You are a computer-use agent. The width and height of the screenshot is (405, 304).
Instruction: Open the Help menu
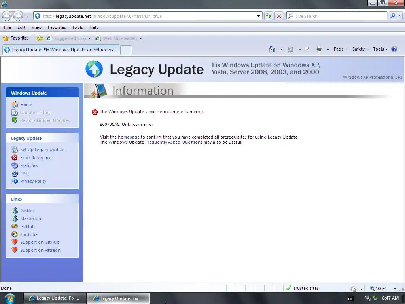tap(94, 27)
